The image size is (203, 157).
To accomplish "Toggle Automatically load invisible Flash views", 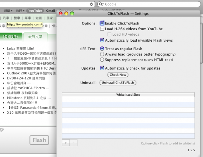I will coord(102,40).
